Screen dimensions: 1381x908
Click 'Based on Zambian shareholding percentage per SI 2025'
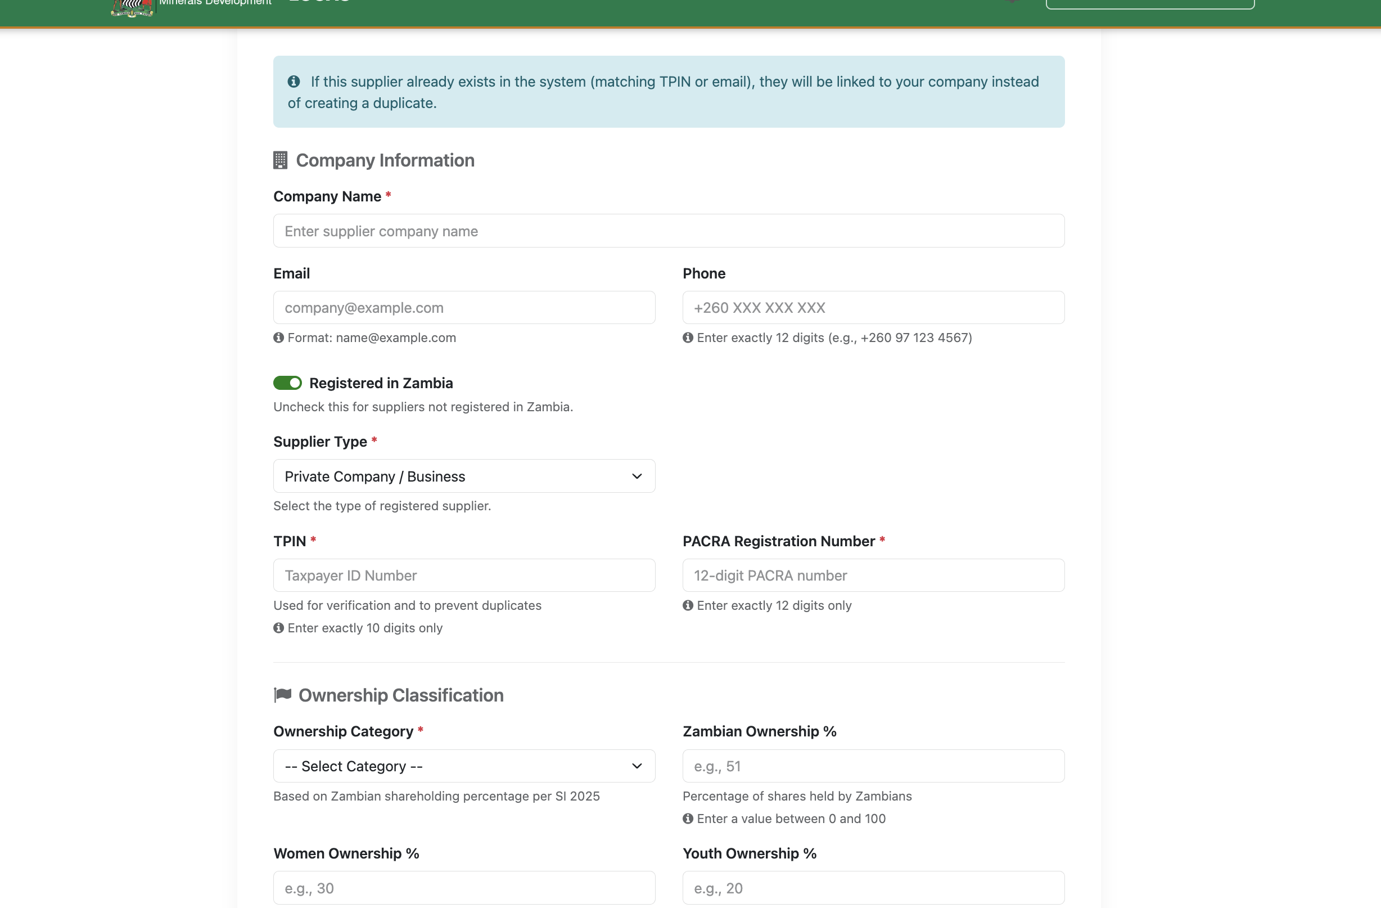(x=436, y=796)
